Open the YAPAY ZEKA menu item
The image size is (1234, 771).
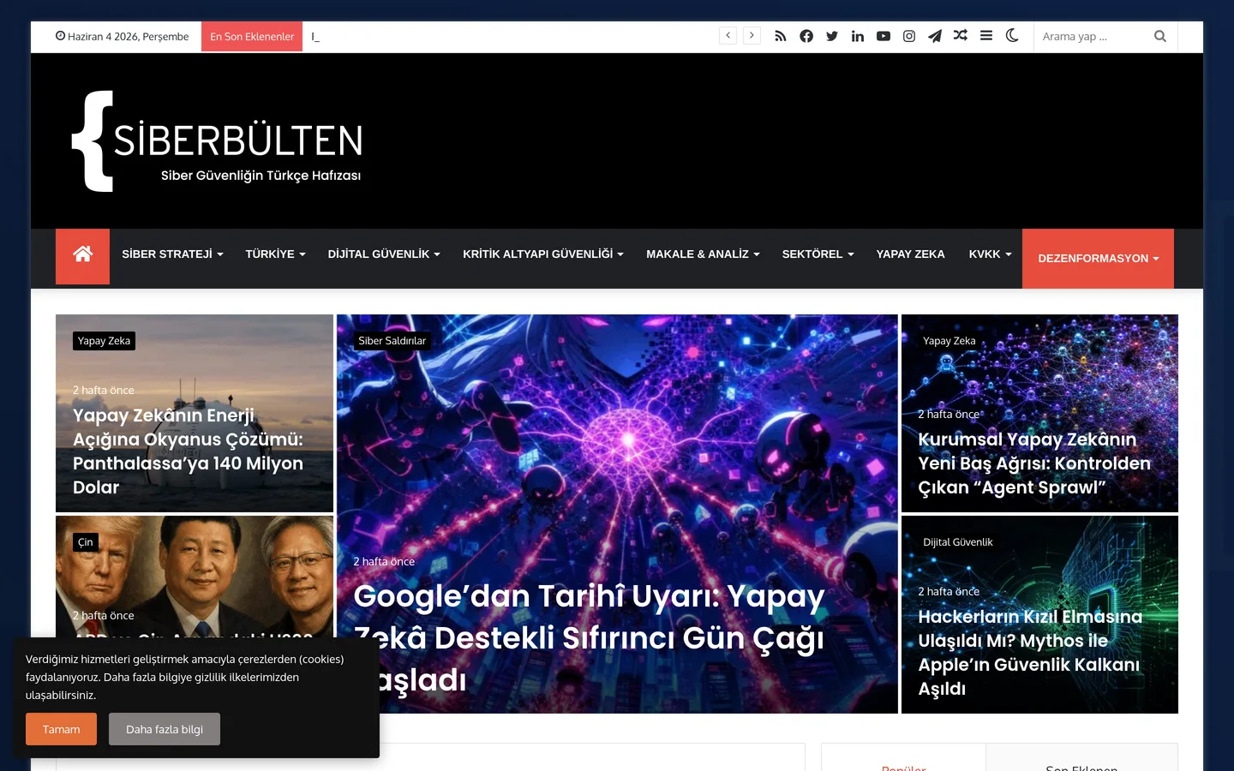910,254
